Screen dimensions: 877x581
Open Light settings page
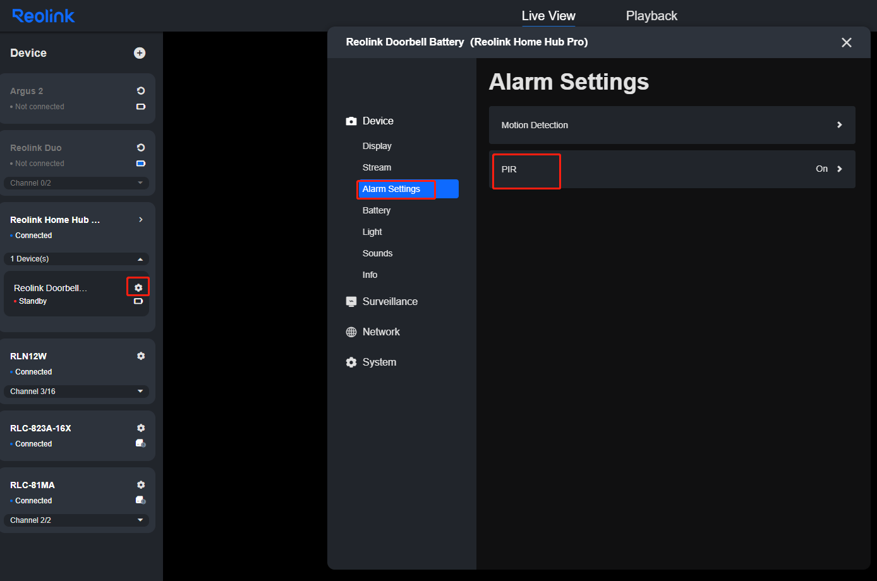click(372, 232)
